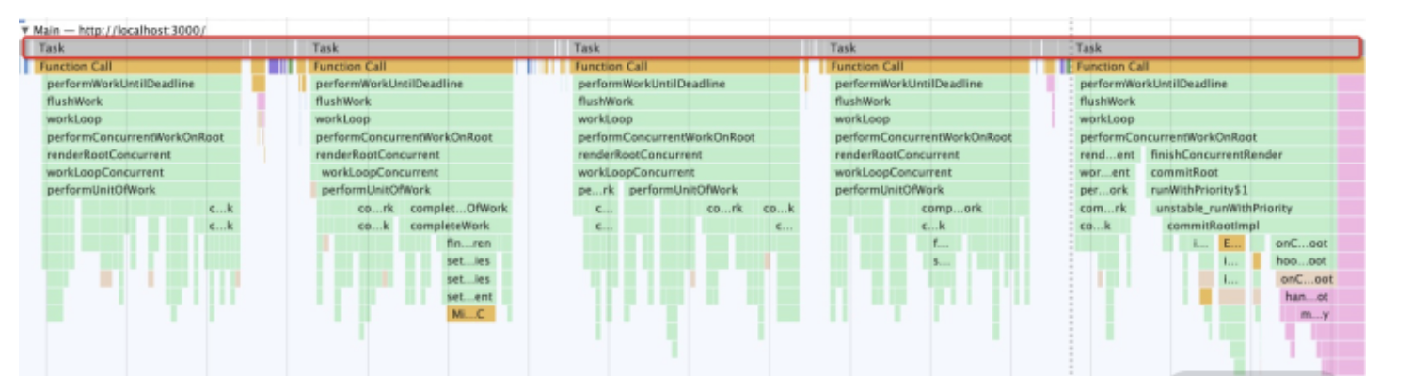Collapse the Main thread track arrow
Screen dimensions: 1428x376
25,30
